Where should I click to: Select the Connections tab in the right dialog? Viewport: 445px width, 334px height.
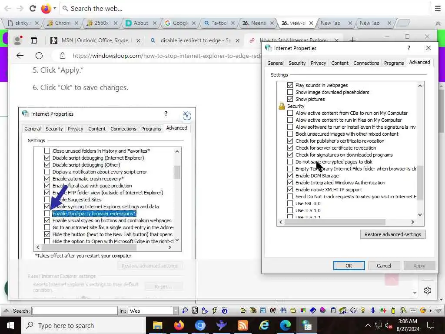click(366, 63)
